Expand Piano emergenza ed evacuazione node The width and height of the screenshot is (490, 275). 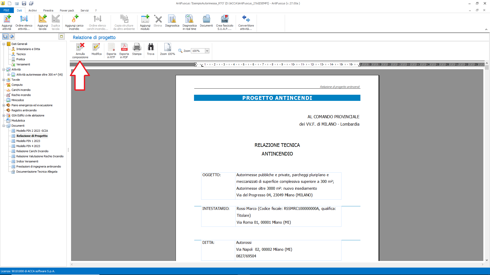click(x=4, y=105)
